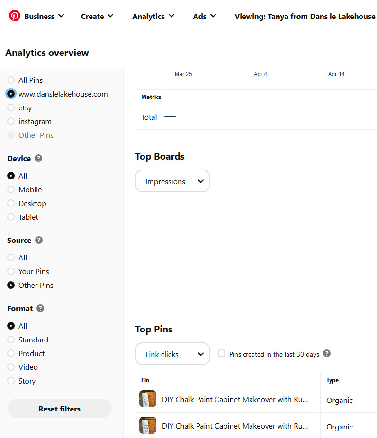This screenshot has height=438, width=377.
Task: Click the Pinterest logo
Action: coord(14,16)
